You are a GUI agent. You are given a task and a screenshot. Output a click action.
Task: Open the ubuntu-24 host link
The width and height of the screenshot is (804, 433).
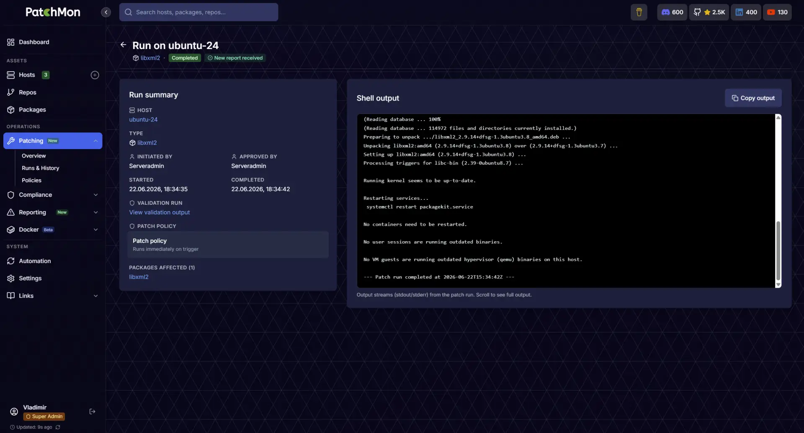coord(143,120)
